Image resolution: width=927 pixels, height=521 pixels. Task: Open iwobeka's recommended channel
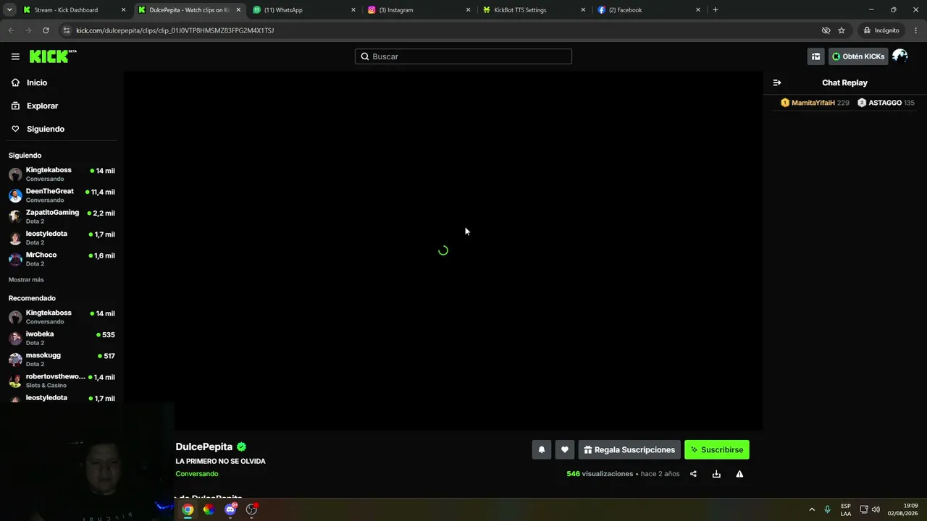tap(62, 338)
